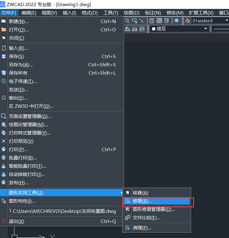This screenshot has width=229, height=238.
Task: Click the printer icon beside 打印(P)
Action: (4, 149)
